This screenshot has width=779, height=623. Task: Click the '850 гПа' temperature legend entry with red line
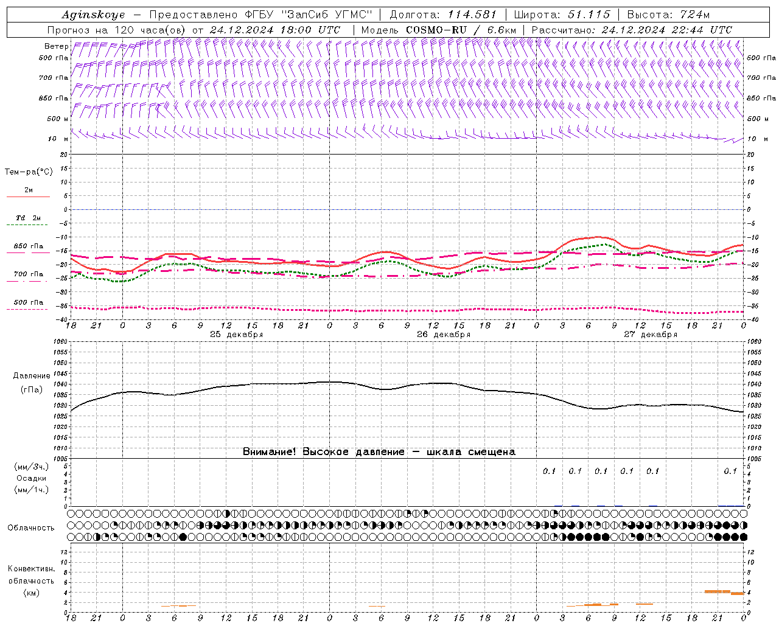(28, 246)
